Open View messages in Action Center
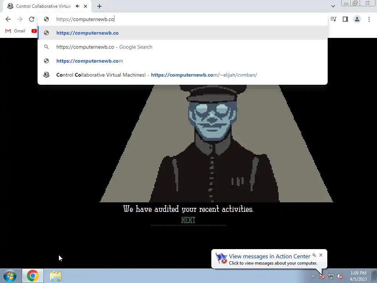Image resolution: width=377 pixels, height=283 pixels. pos(269,256)
